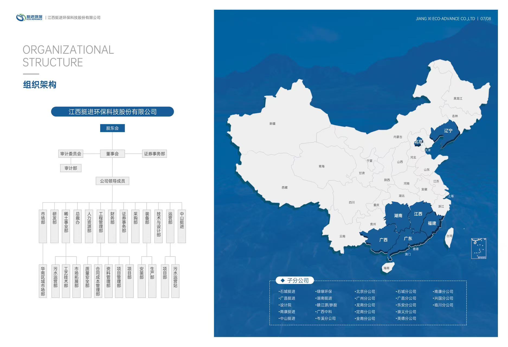
Task: Click the Eco-Advance company logo
Action: [29, 18]
